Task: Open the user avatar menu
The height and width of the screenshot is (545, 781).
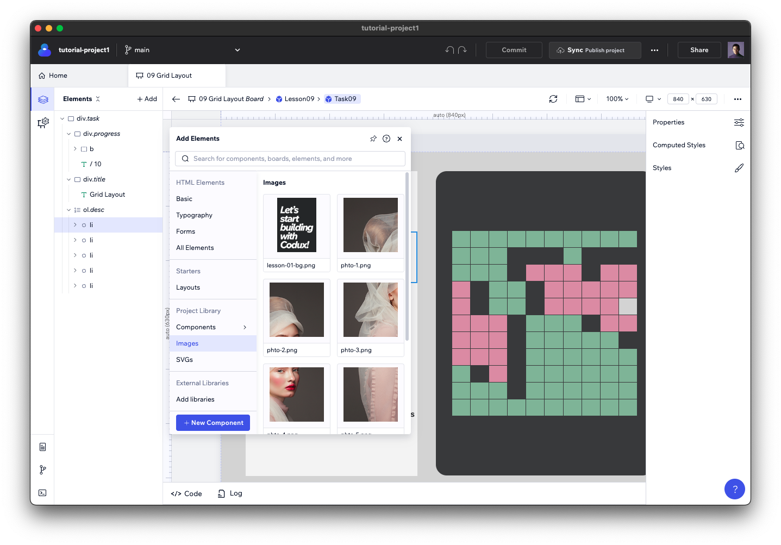Action: coord(736,50)
